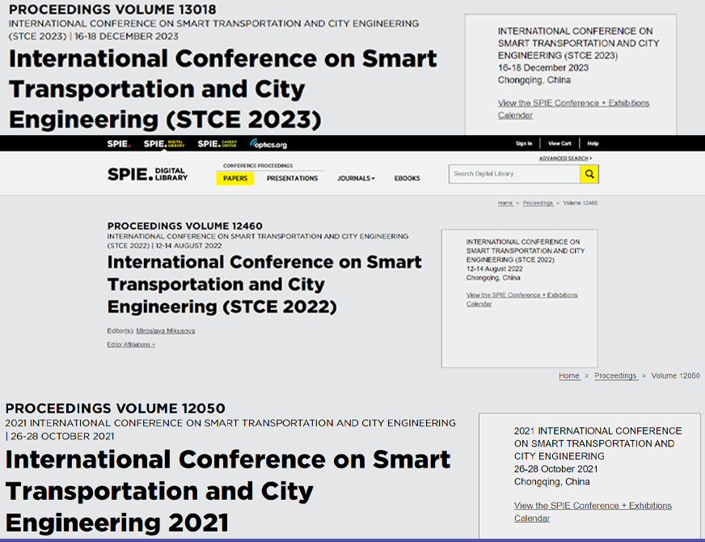Click the 16-18 December 2023 date text in box
Image resolution: width=705 pixels, height=542 pixels.
click(x=542, y=68)
